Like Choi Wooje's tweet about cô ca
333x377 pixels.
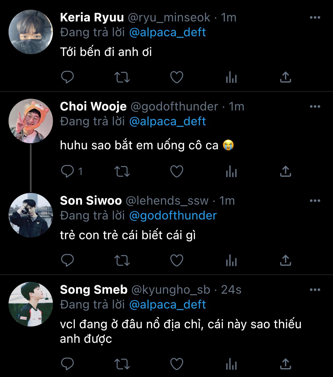[176, 171]
